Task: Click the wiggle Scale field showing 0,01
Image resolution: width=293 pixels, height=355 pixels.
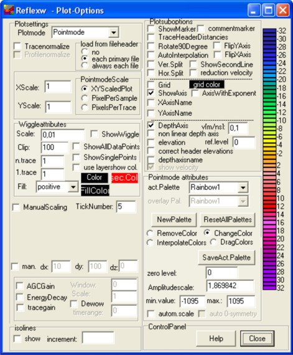Action: click(63, 135)
